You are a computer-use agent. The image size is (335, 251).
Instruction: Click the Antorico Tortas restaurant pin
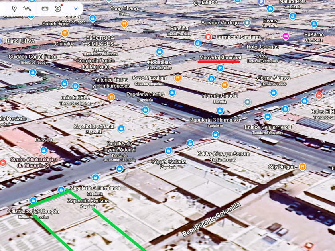pyautogui.click(x=111, y=97)
